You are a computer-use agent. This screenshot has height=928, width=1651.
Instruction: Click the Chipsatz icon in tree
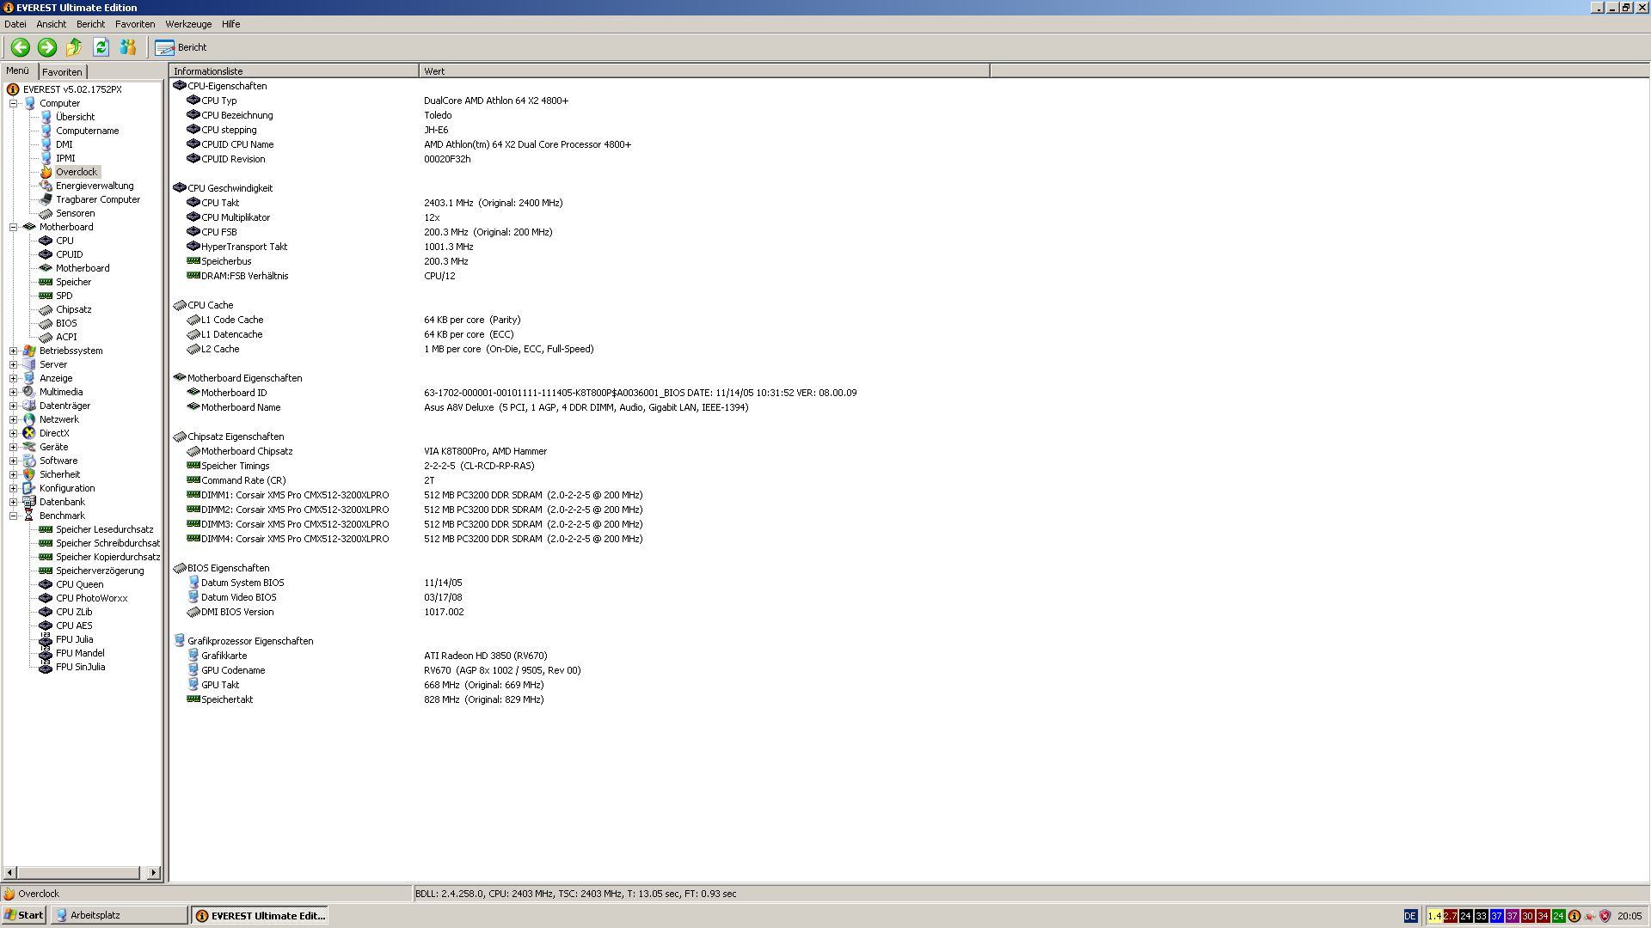(46, 309)
